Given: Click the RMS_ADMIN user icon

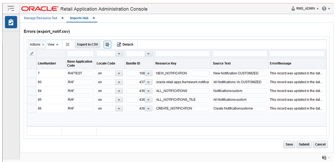Looking at the screenshot, I should click(293, 9).
